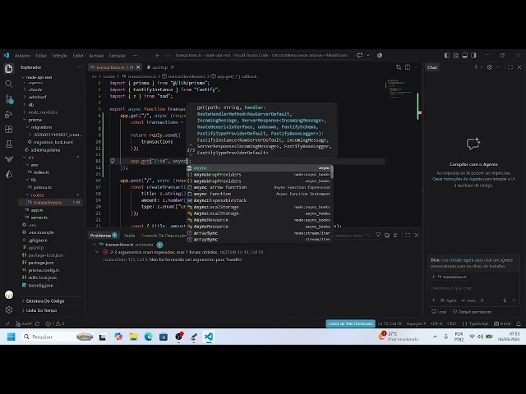Open the Explorer view in activity bar
This screenshot has height=394, width=526.
9,69
